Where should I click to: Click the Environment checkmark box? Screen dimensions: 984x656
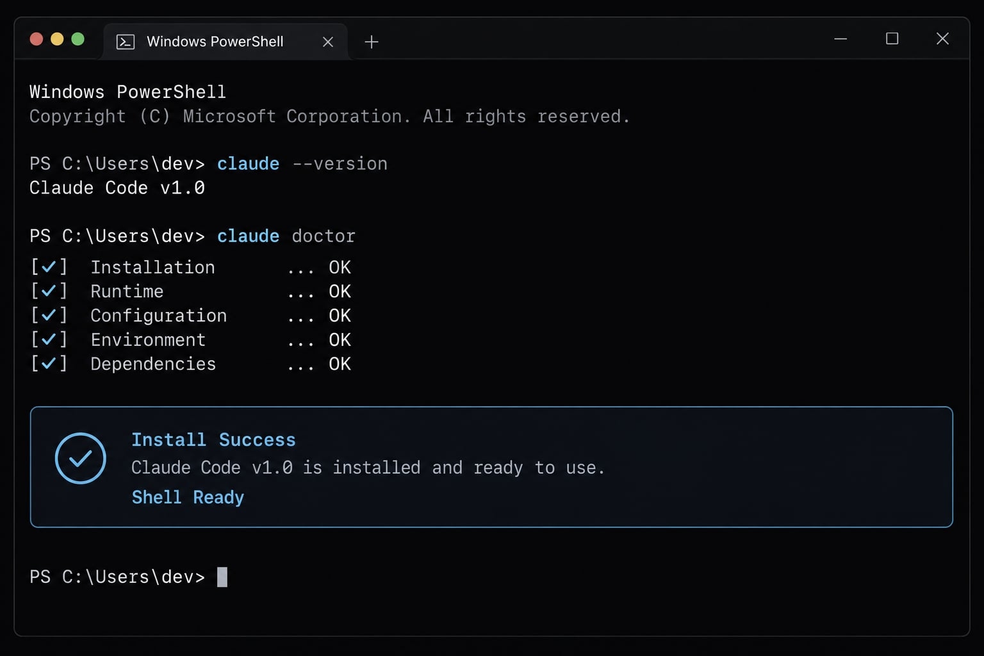tap(49, 340)
